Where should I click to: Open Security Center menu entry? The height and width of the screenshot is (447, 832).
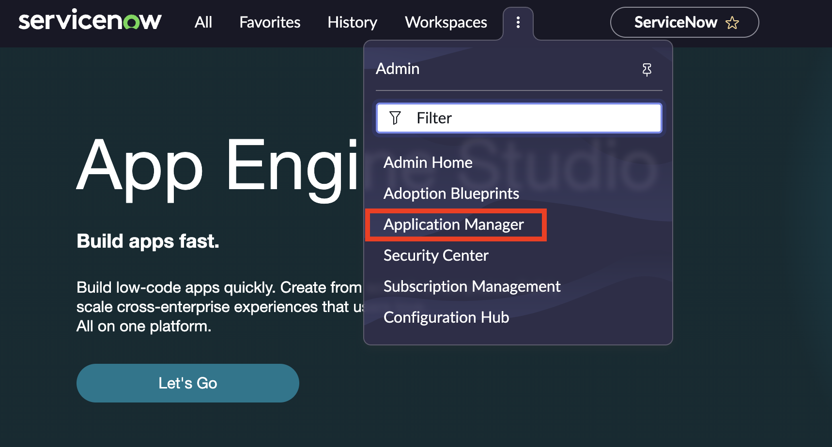(436, 255)
